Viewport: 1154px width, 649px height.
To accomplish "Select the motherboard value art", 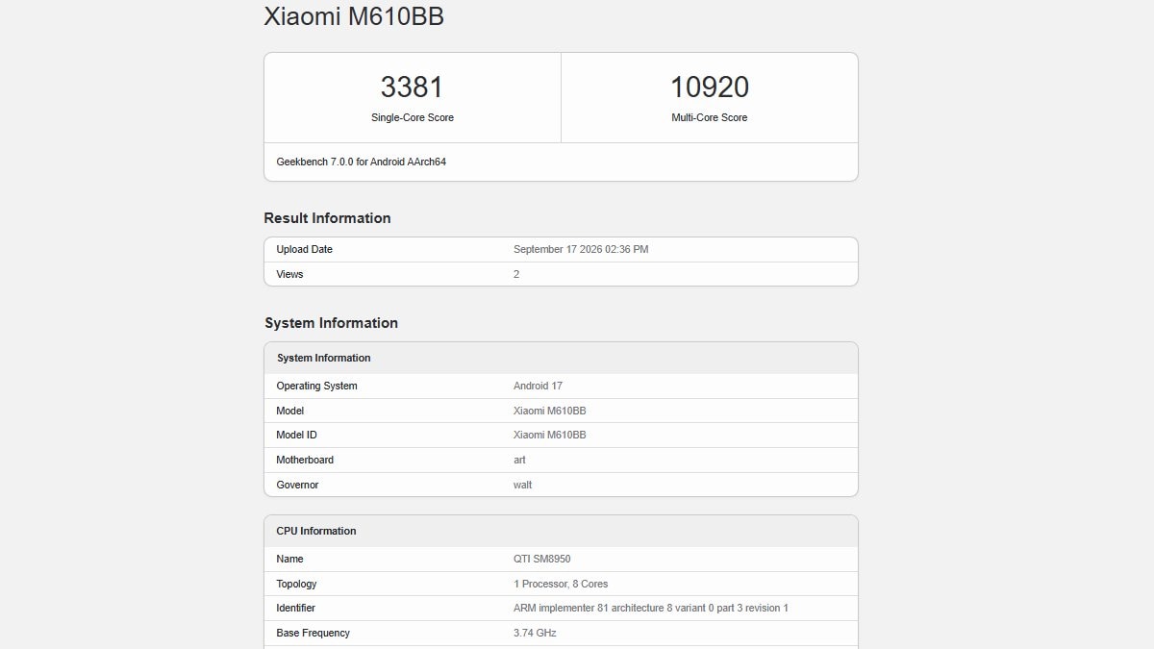I will pos(519,460).
